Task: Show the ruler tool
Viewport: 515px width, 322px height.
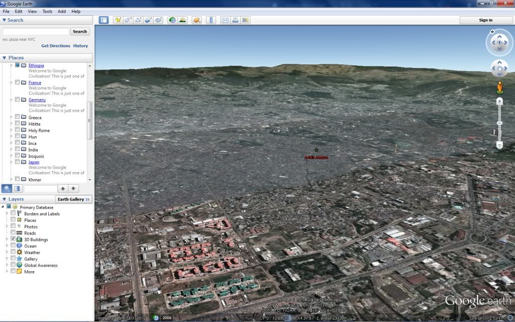Action: tap(211, 20)
